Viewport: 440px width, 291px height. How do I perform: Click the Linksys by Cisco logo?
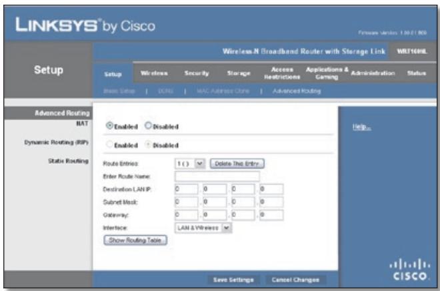(85, 25)
